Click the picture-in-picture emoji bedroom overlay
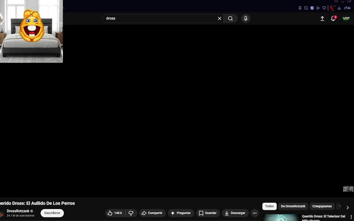 (x=31, y=31)
